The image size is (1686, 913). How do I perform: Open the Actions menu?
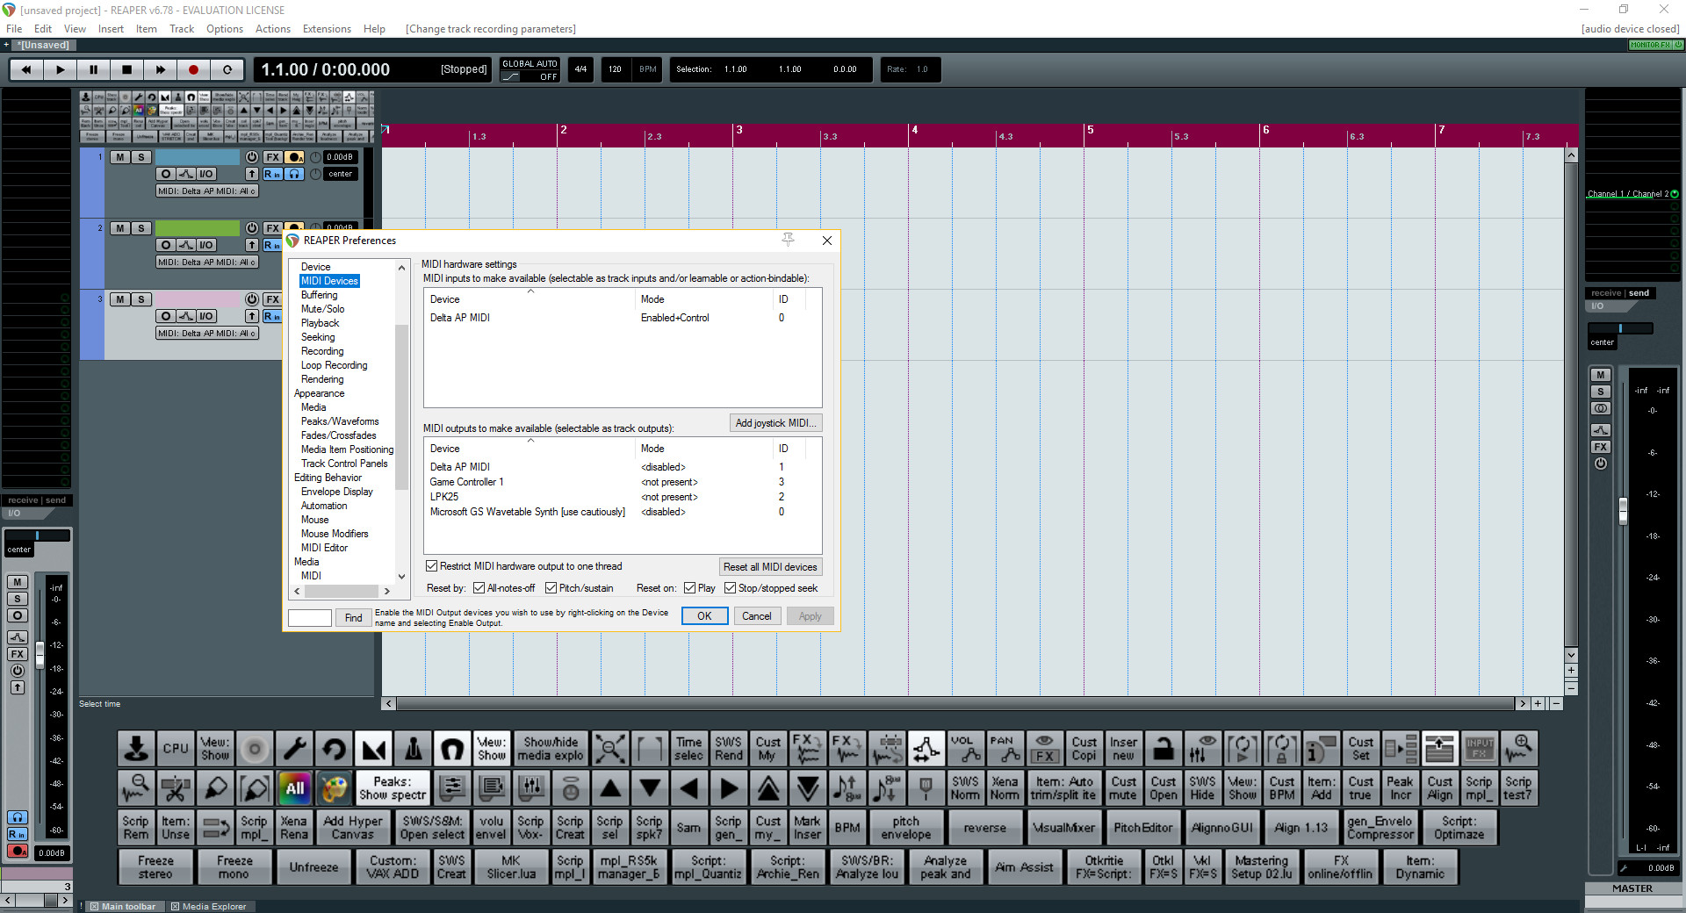tap(273, 29)
